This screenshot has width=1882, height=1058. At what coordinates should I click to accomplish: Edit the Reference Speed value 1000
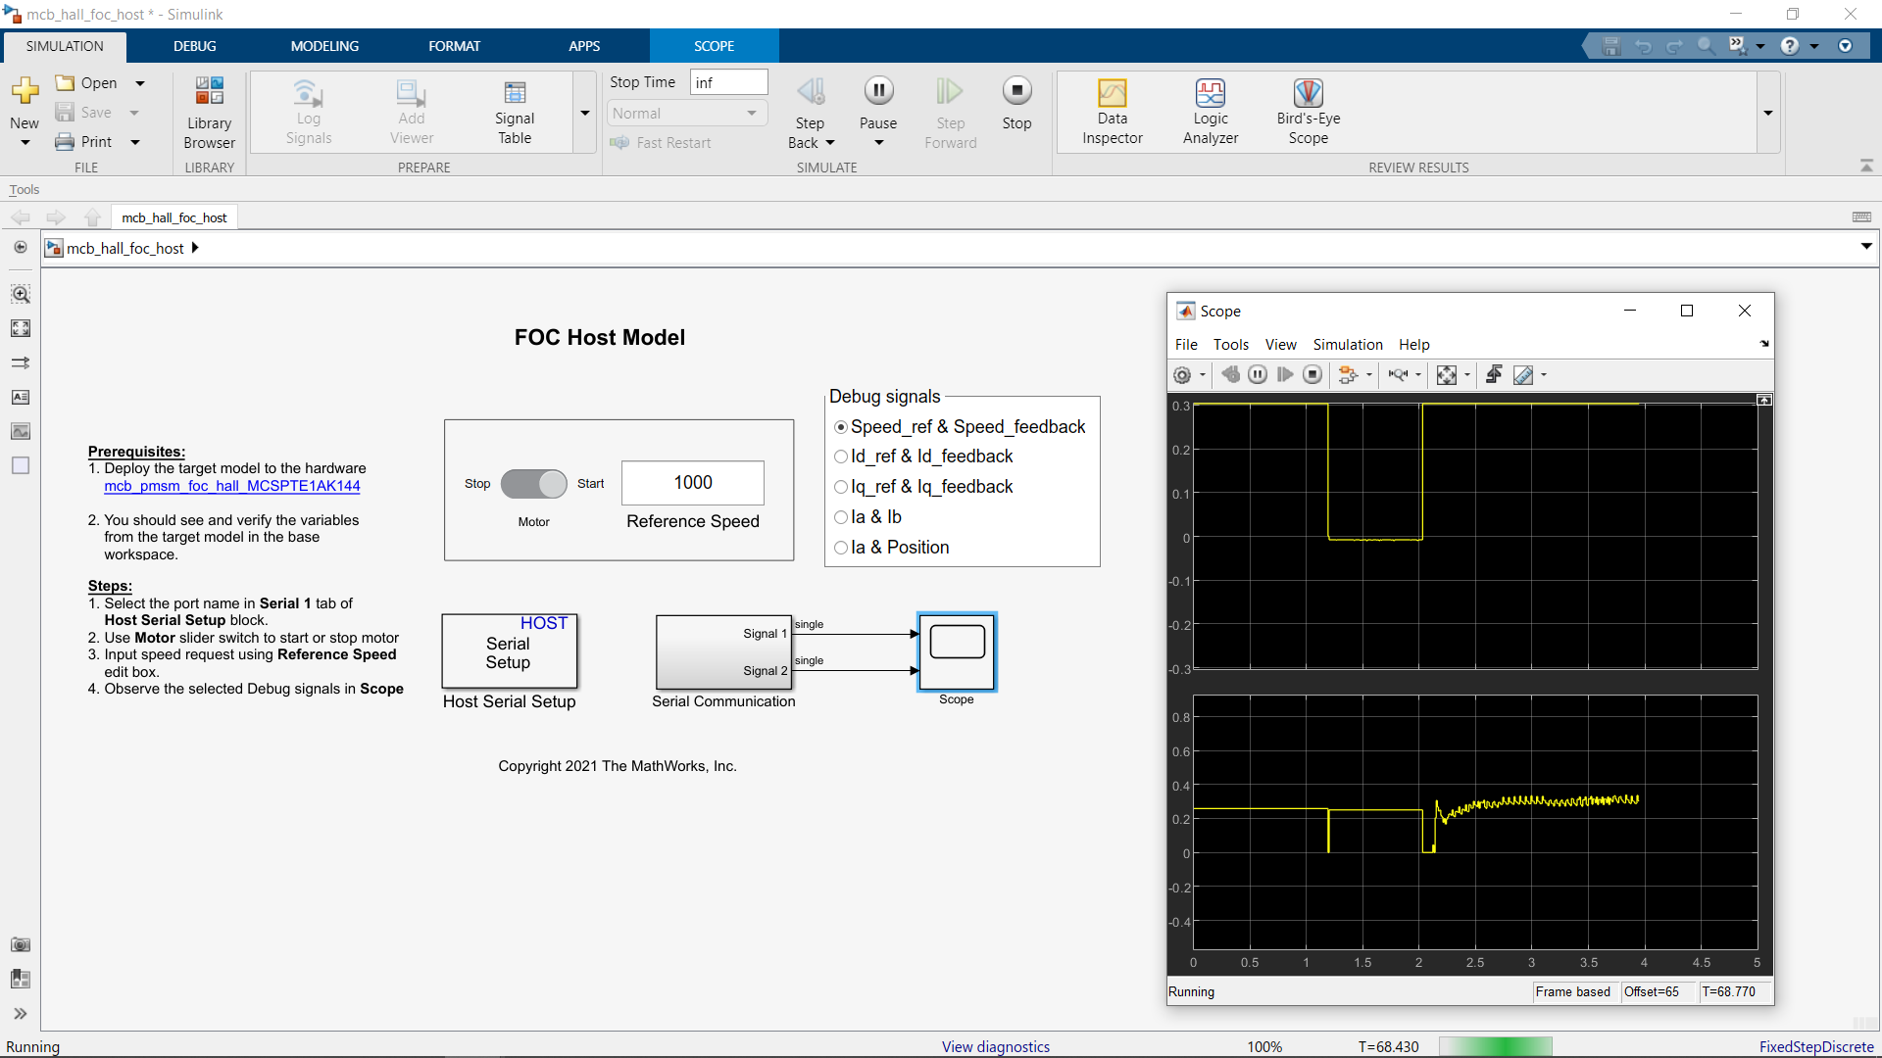[692, 482]
